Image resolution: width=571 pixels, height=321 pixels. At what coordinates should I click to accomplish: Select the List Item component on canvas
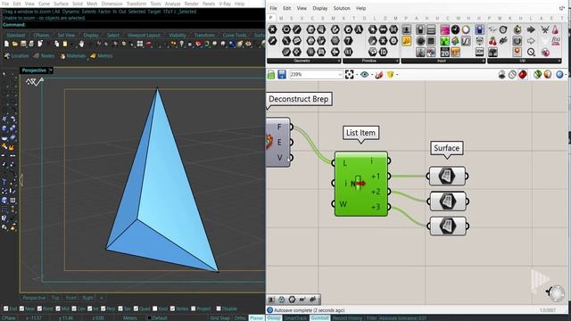pos(360,184)
